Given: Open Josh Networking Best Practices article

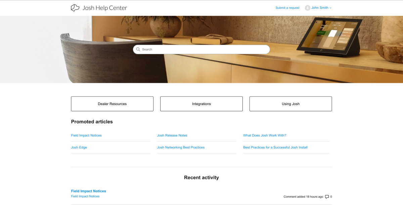Looking at the screenshot, I should click(181, 147).
